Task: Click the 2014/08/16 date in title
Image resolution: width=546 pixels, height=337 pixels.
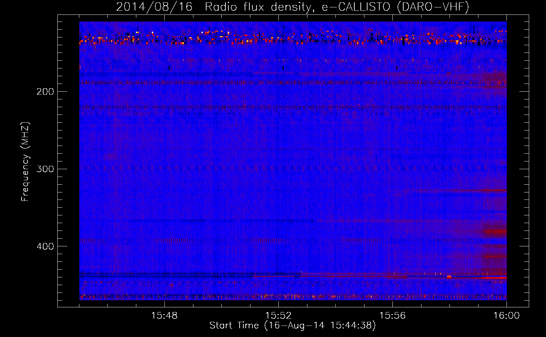Action: pos(154,7)
